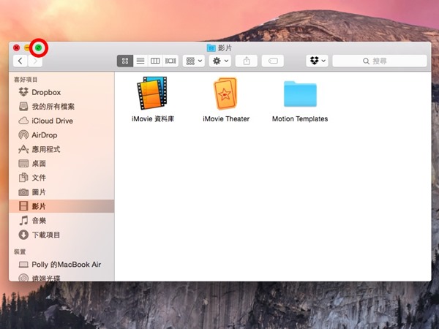Click the Edit Tags toolbar icon
Image resolution: width=439 pixels, height=329 pixels.
[x=272, y=61]
